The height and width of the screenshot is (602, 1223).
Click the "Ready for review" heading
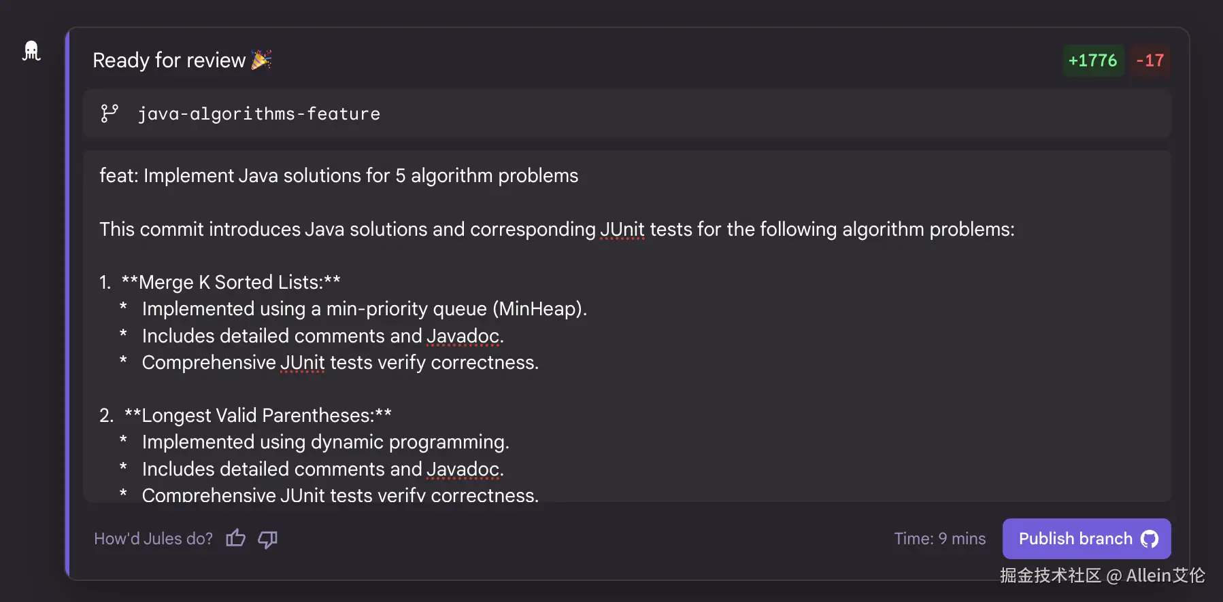(169, 60)
